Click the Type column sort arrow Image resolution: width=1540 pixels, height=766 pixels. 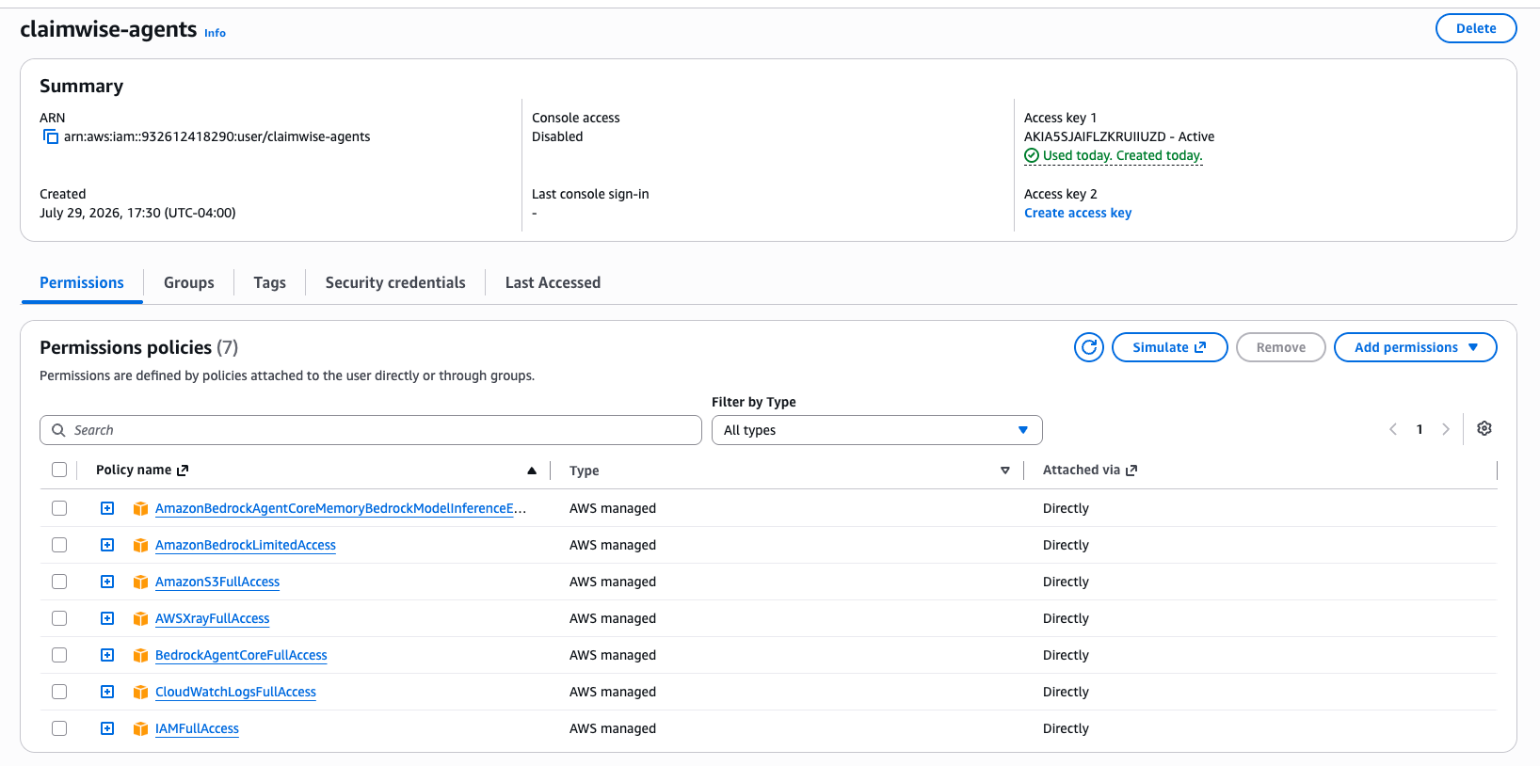(x=1005, y=471)
